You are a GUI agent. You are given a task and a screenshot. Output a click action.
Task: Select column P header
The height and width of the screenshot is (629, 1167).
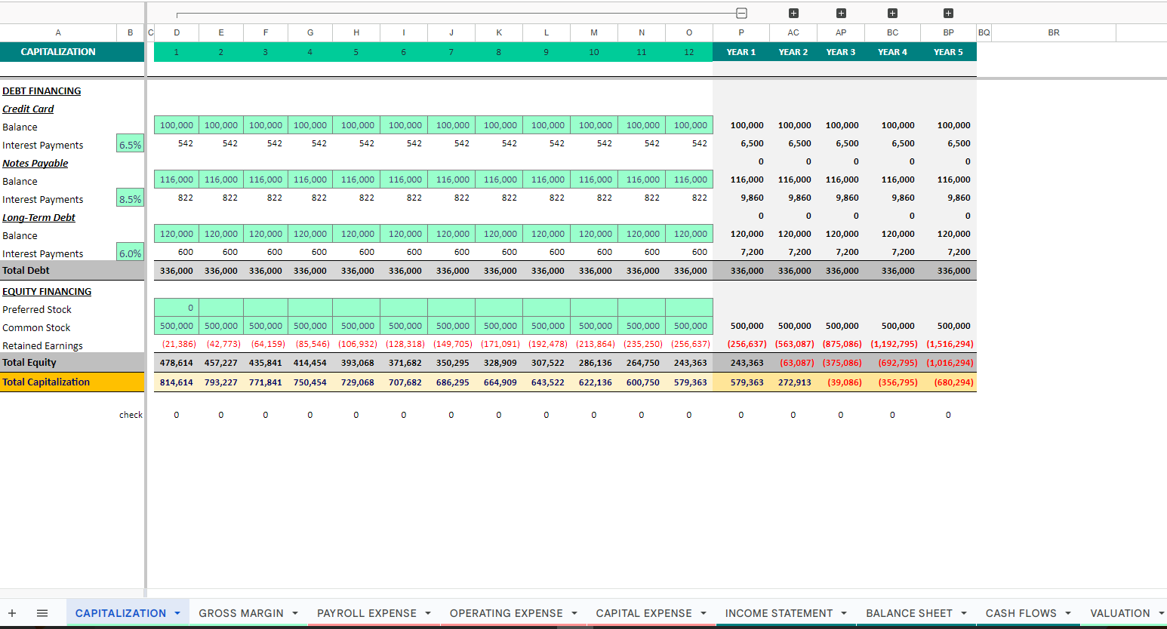pos(741,32)
